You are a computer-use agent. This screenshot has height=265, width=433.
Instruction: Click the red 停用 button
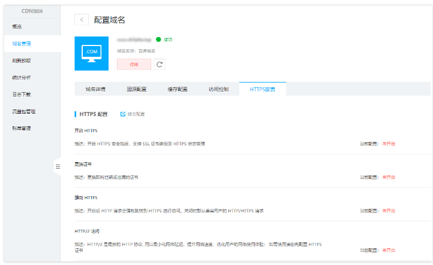pyautogui.click(x=134, y=65)
